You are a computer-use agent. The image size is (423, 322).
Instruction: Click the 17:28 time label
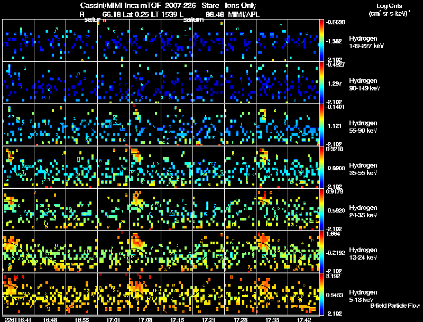pos(241,319)
